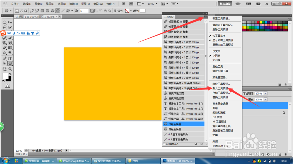Select the Clone Stamp tool

pos(4,43)
